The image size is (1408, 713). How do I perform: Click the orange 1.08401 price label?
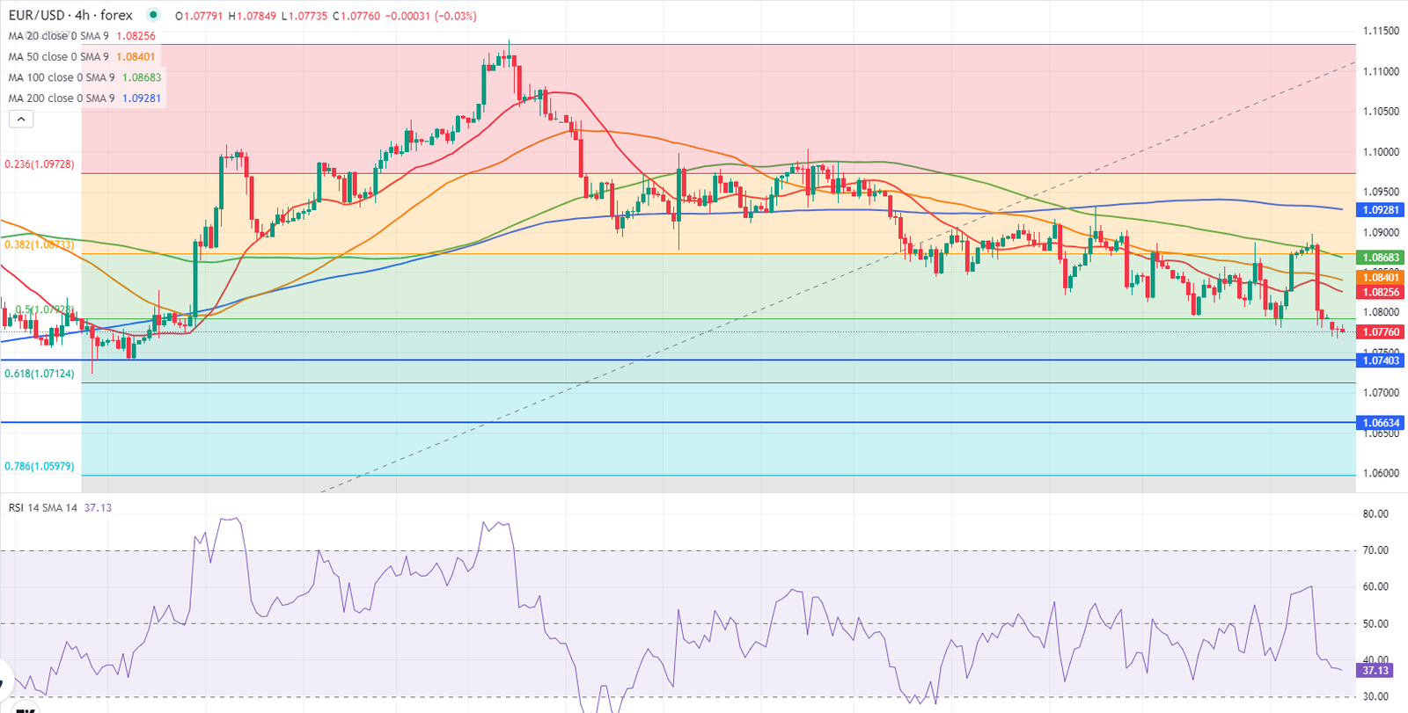pyautogui.click(x=1380, y=278)
